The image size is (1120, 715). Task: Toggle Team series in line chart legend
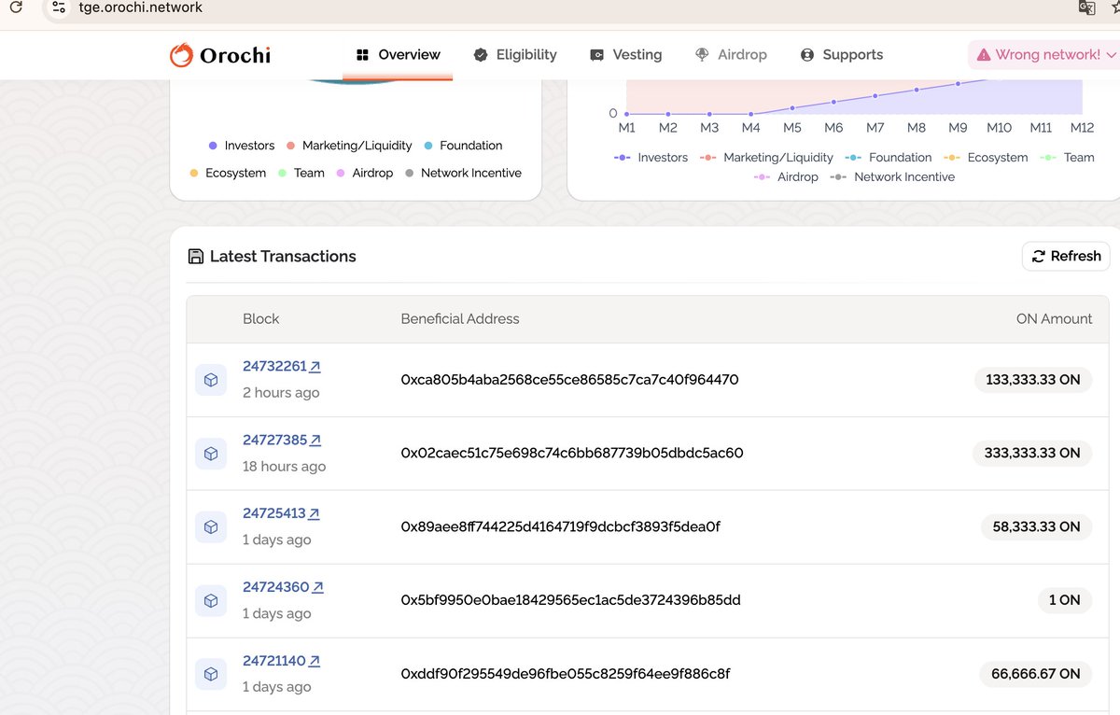[x=1066, y=158]
